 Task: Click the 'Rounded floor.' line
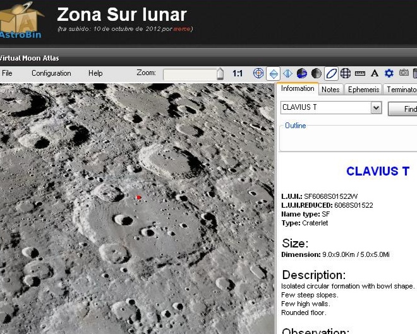(x=303, y=313)
